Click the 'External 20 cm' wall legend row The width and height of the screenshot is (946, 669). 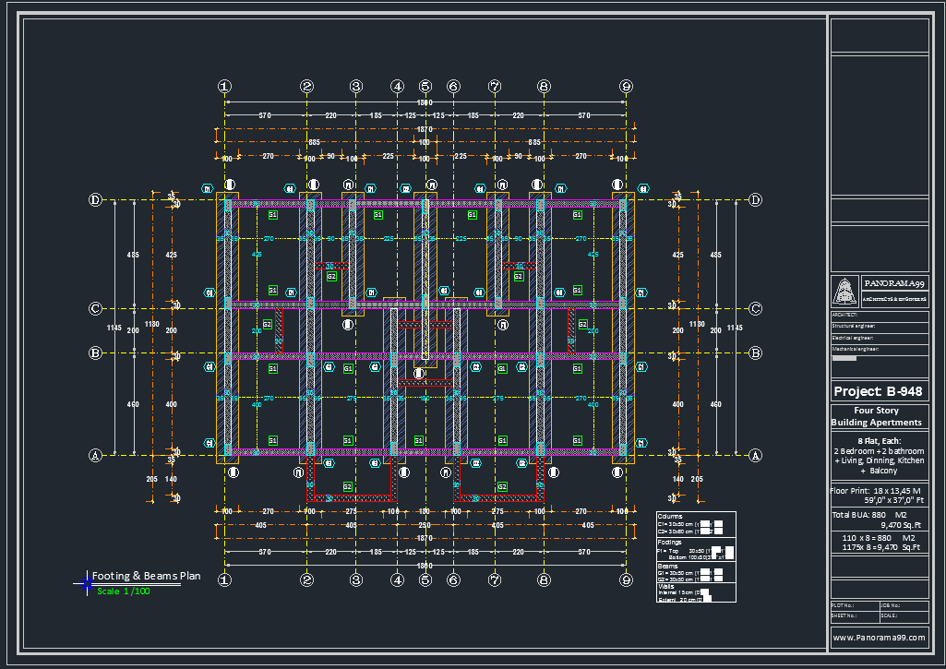684,600
